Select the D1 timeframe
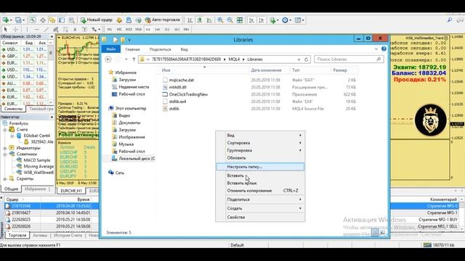Image resolution: width=465 pixels, height=261 pixels. tap(167, 29)
